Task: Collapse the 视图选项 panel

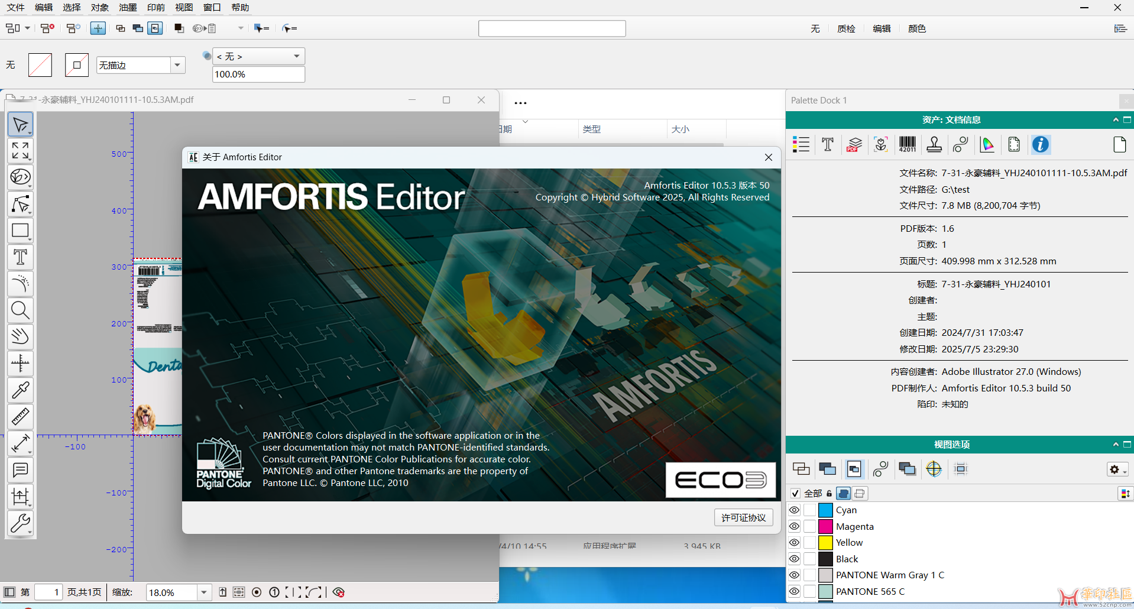Action: 1116,445
